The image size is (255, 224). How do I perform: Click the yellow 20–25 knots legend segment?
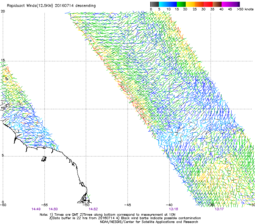pos(190,4)
